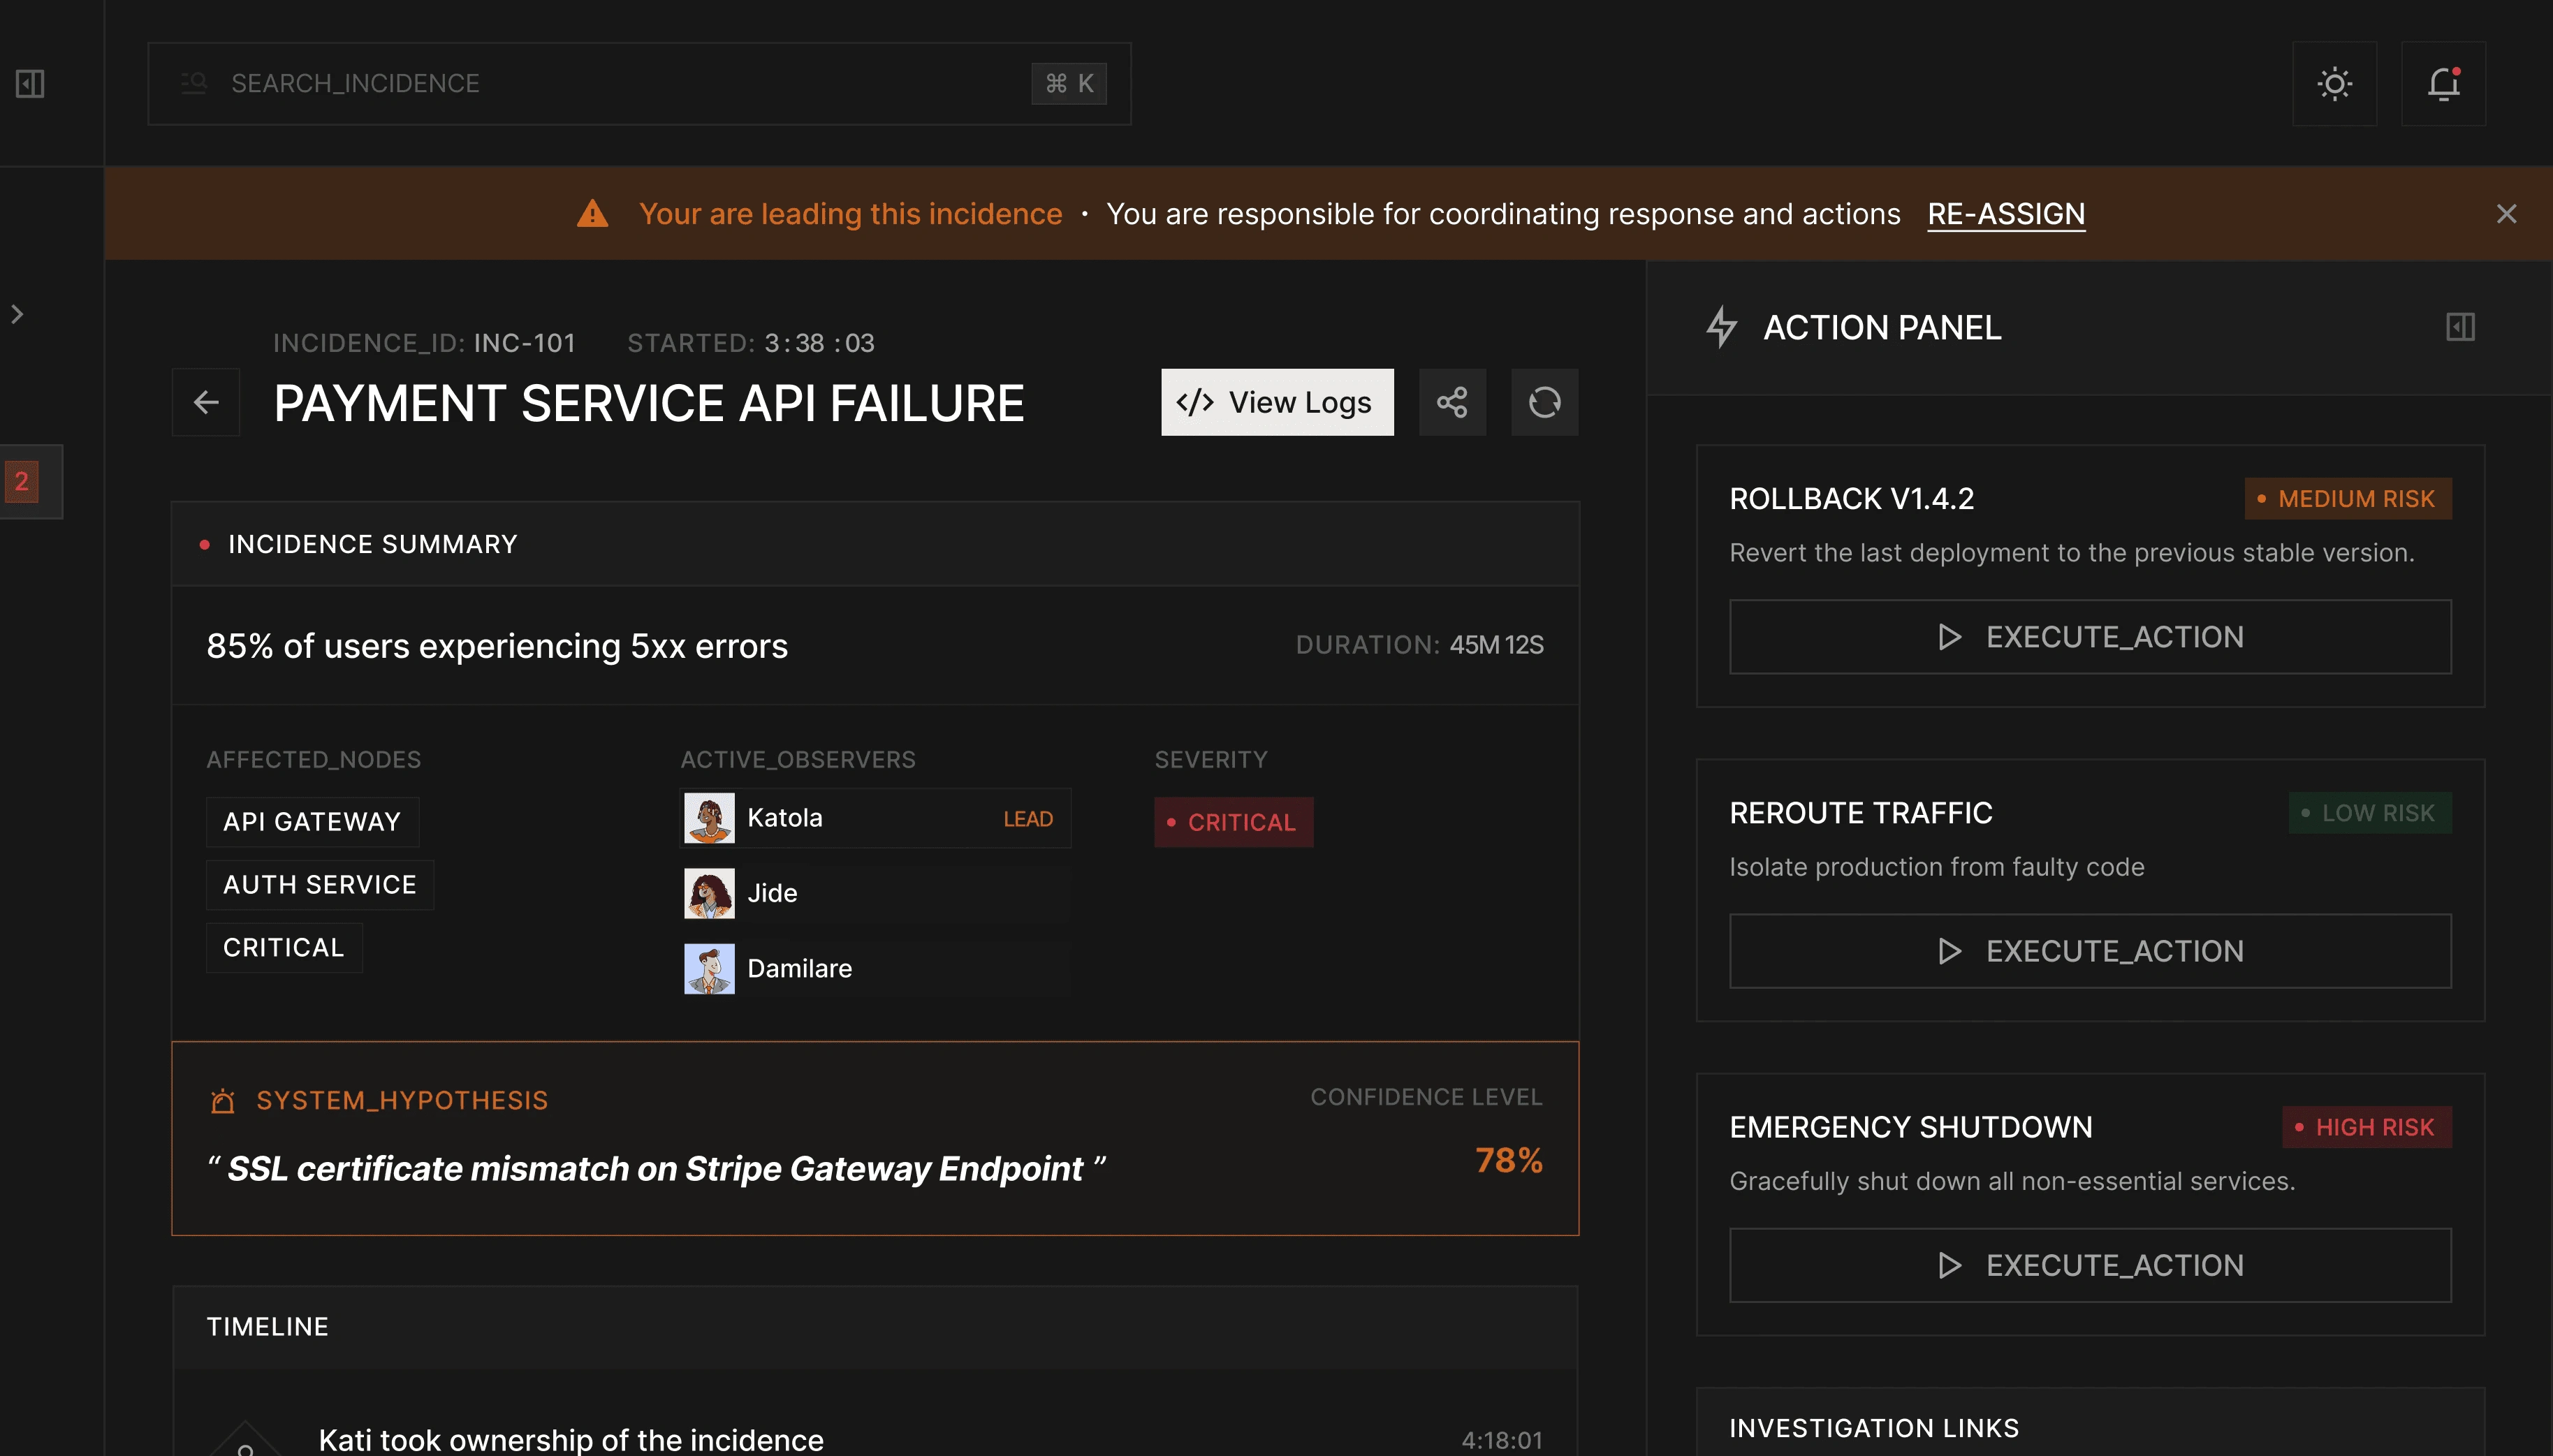Execute the Emergency Shutdown action
The image size is (2553, 1456).
2089,1265
